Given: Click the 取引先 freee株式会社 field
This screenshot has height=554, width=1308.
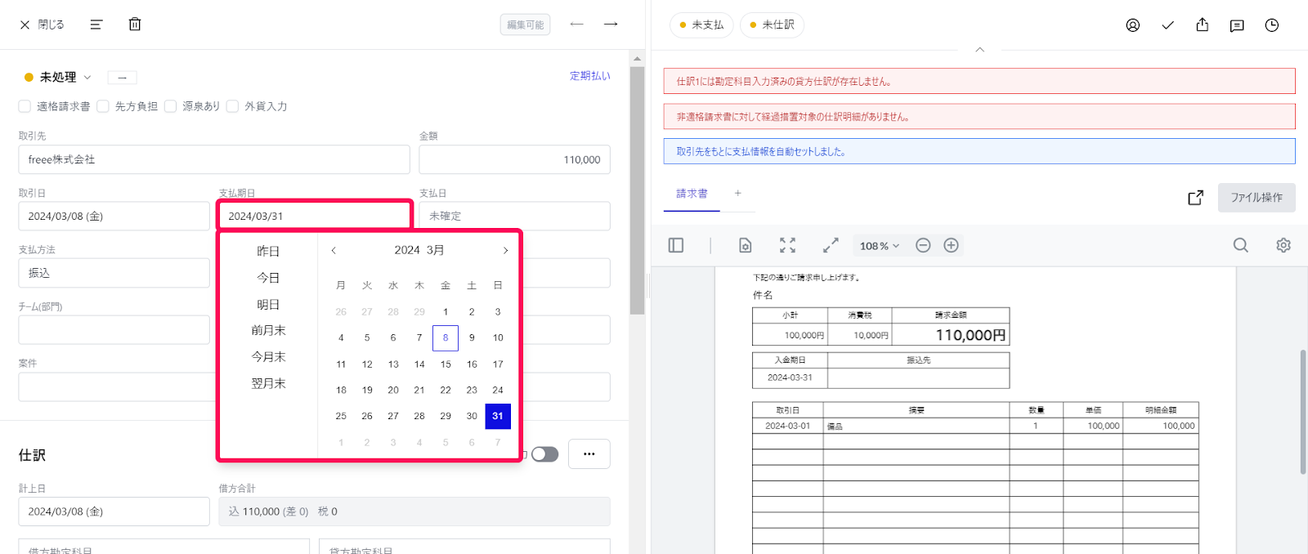Looking at the screenshot, I should click(x=214, y=159).
